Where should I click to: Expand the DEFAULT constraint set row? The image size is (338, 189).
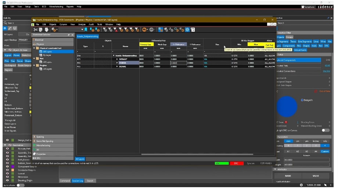coord(117,59)
